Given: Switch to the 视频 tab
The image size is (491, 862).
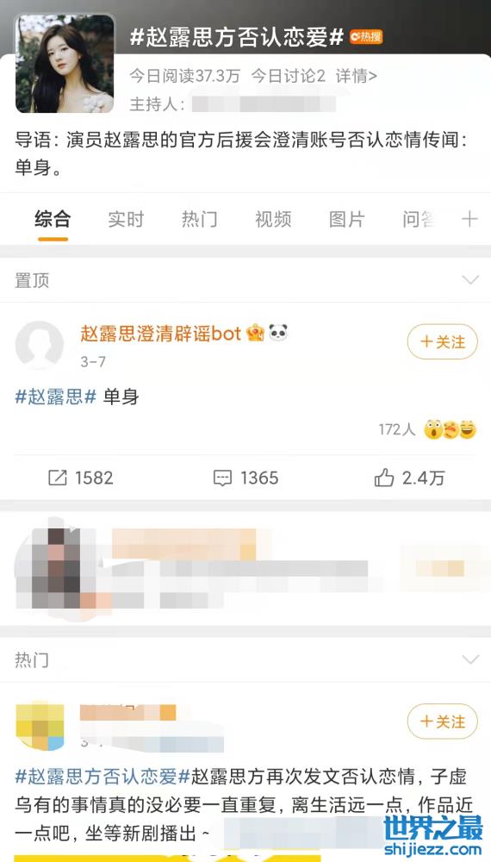Looking at the screenshot, I should [x=273, y=219].
